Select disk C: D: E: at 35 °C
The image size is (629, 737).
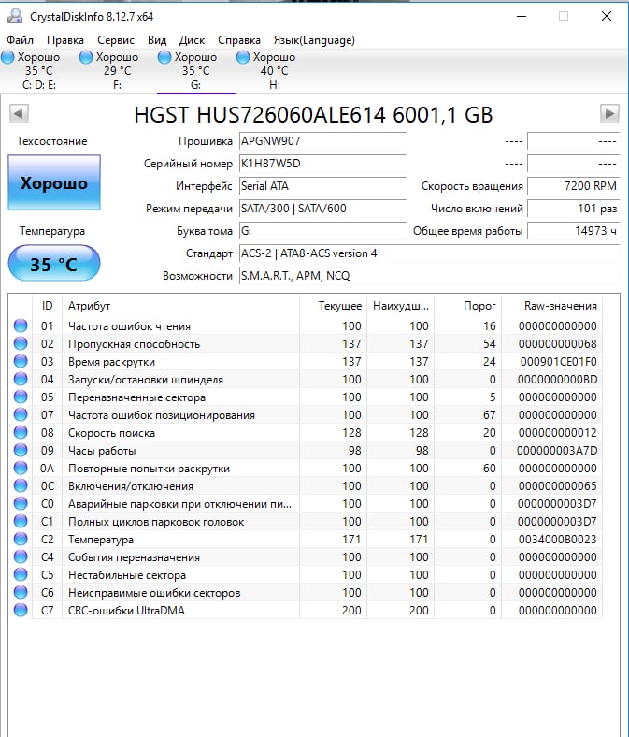[x=39, y=70]
